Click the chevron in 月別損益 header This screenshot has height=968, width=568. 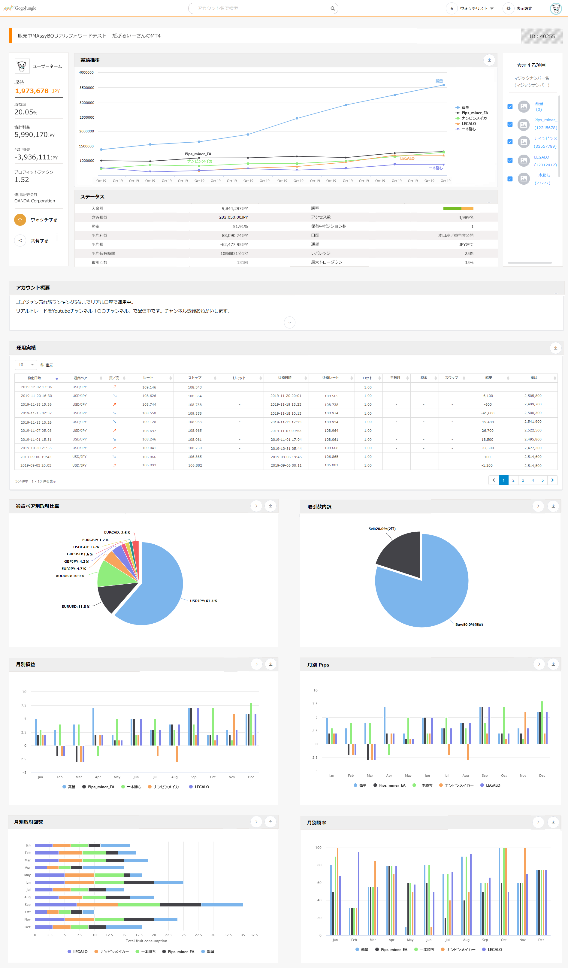(x=257, y=664)
